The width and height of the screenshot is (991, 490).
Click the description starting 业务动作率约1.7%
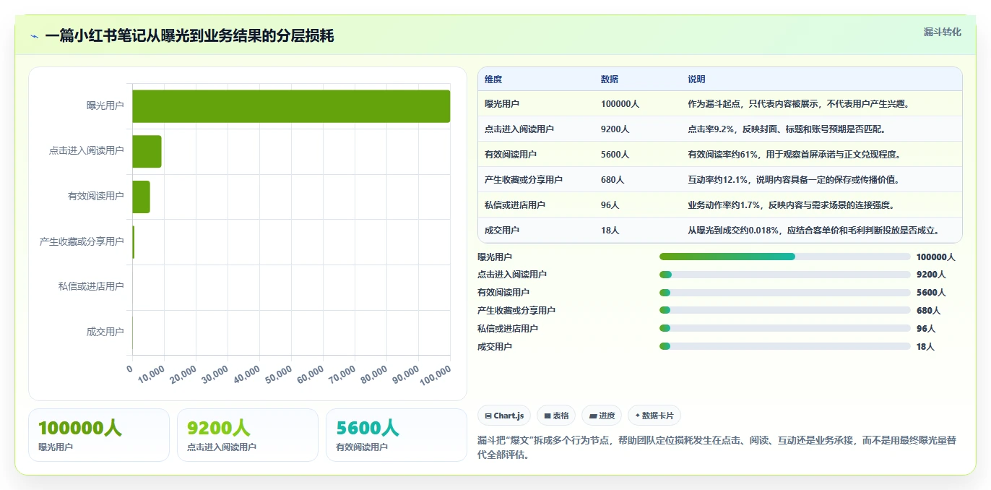791,205
